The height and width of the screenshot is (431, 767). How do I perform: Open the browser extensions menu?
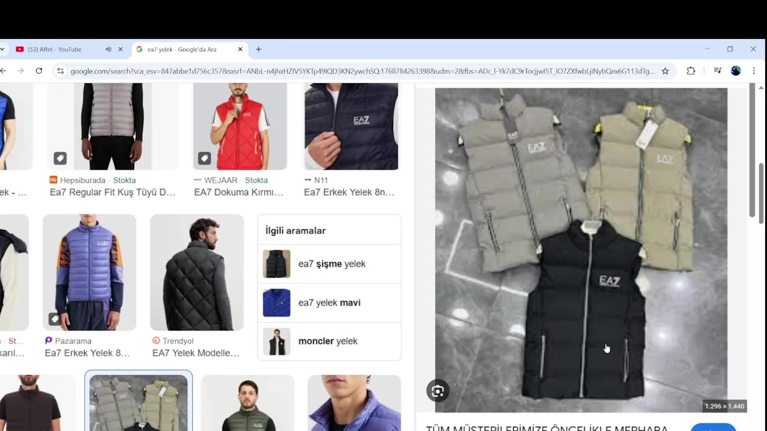(691, 71)
